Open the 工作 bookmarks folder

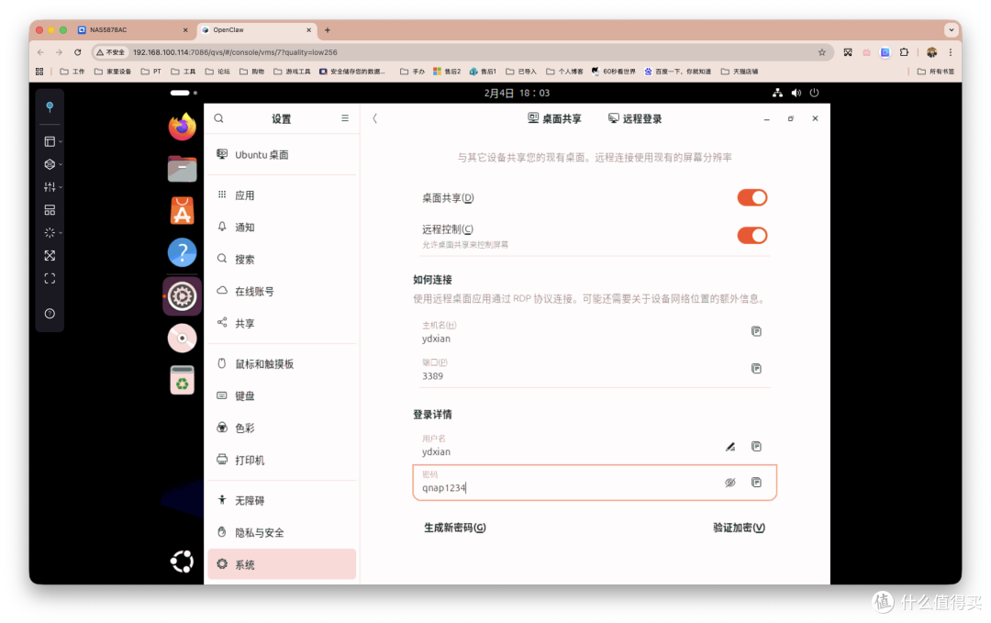pyautogui.click(x=72, y=72)
